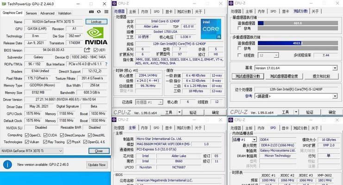Open 插槽 #1 memory slot dropdown
This screenshot has width=343, height=185.
[x=244, y=140]
